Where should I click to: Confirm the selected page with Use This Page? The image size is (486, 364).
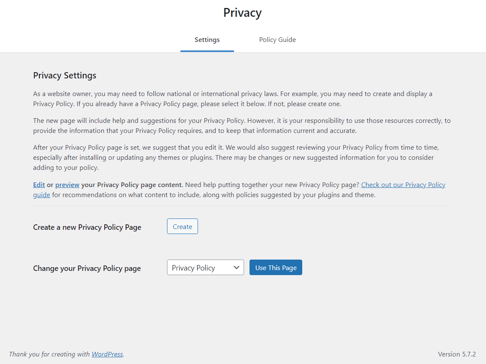(x=275, y=267)
